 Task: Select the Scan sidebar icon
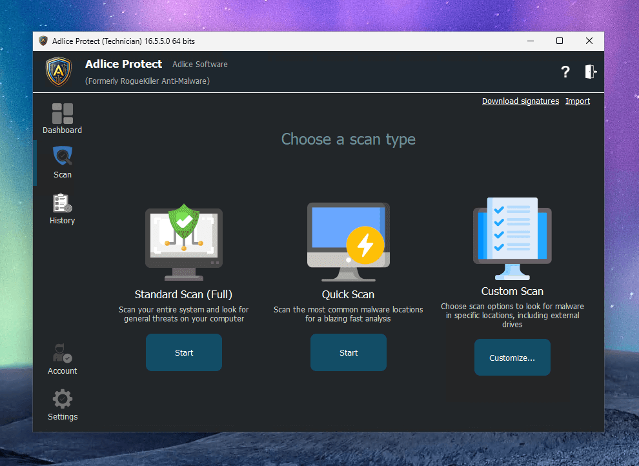pos(63,157)
